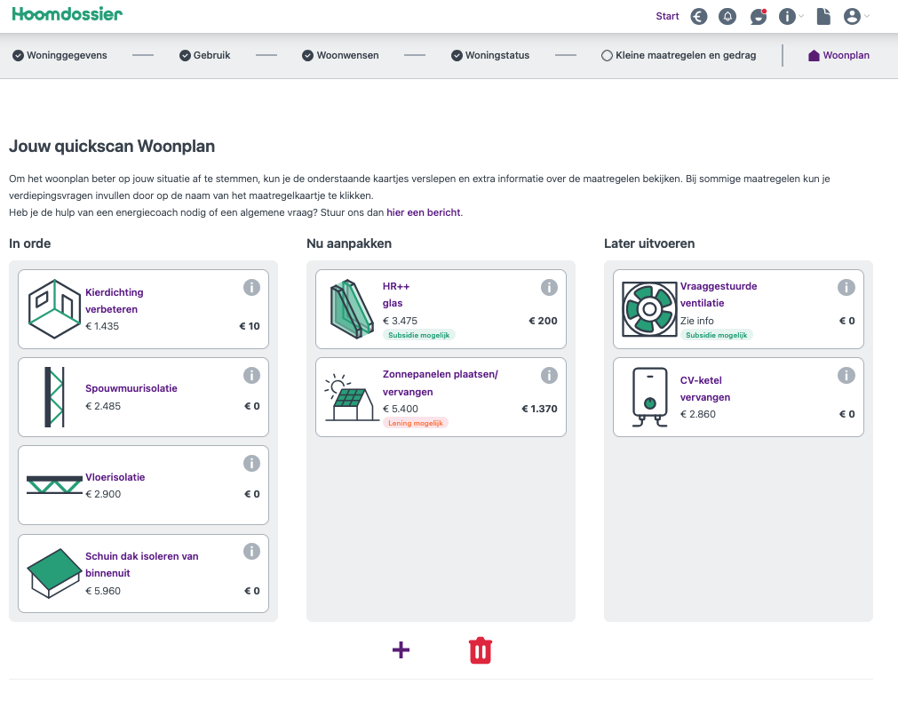
Task: Expand the info dropdown in the header
Action: [x=791, y=16]
